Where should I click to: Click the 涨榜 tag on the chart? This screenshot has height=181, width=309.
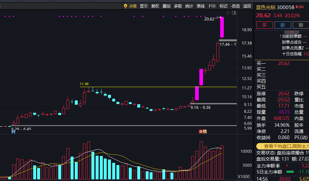203,132
